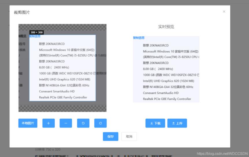
Task: Click '8.00 GB ( 2400 MHz)' in the preview
Action: click(158, 69)
